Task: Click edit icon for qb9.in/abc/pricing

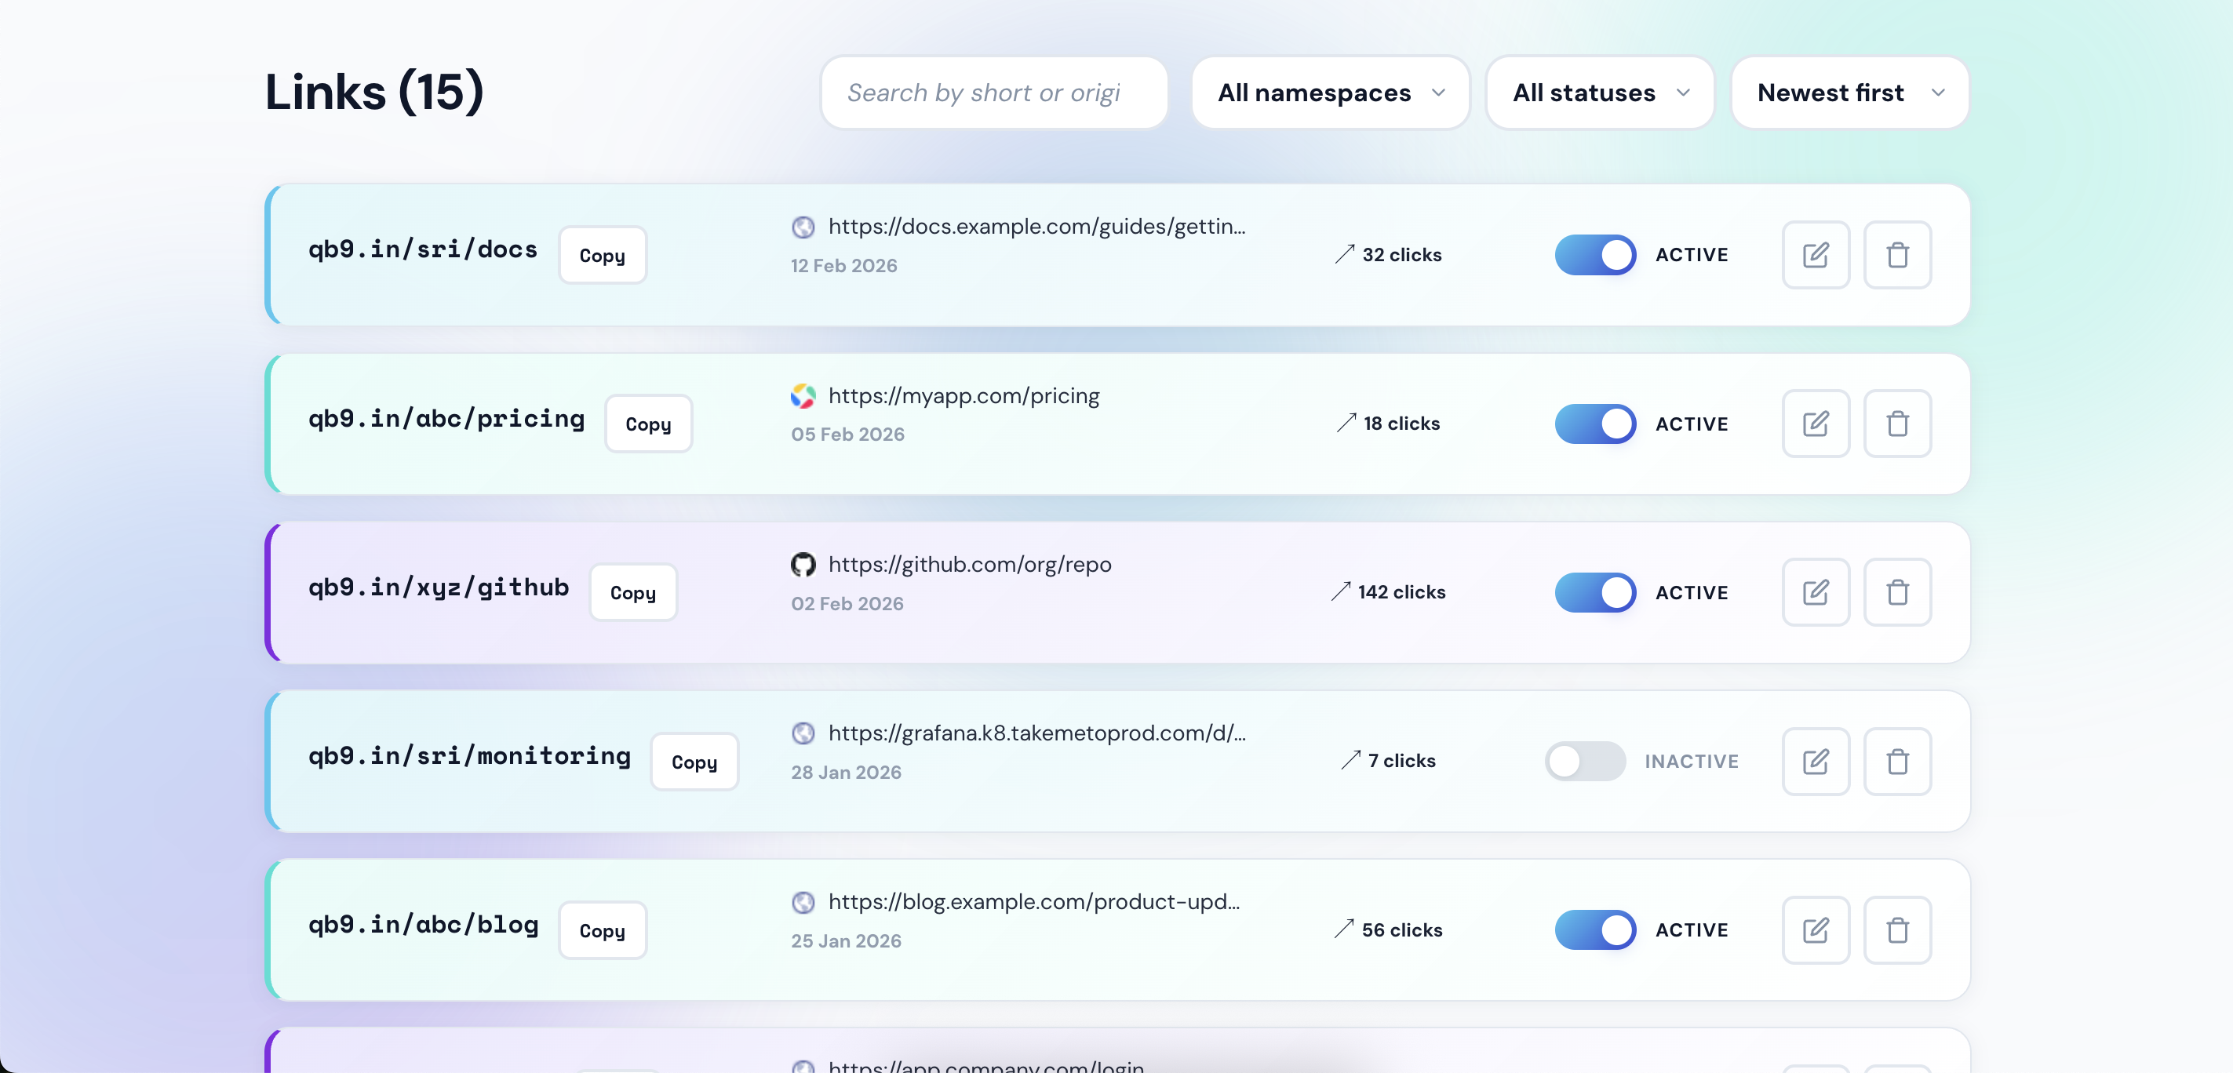Action: 1815,424
